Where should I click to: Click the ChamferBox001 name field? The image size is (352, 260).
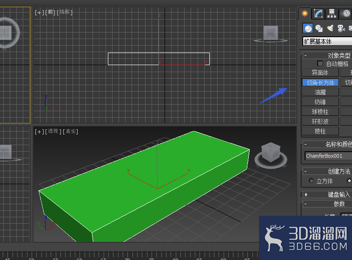click(x=328, y=156)
